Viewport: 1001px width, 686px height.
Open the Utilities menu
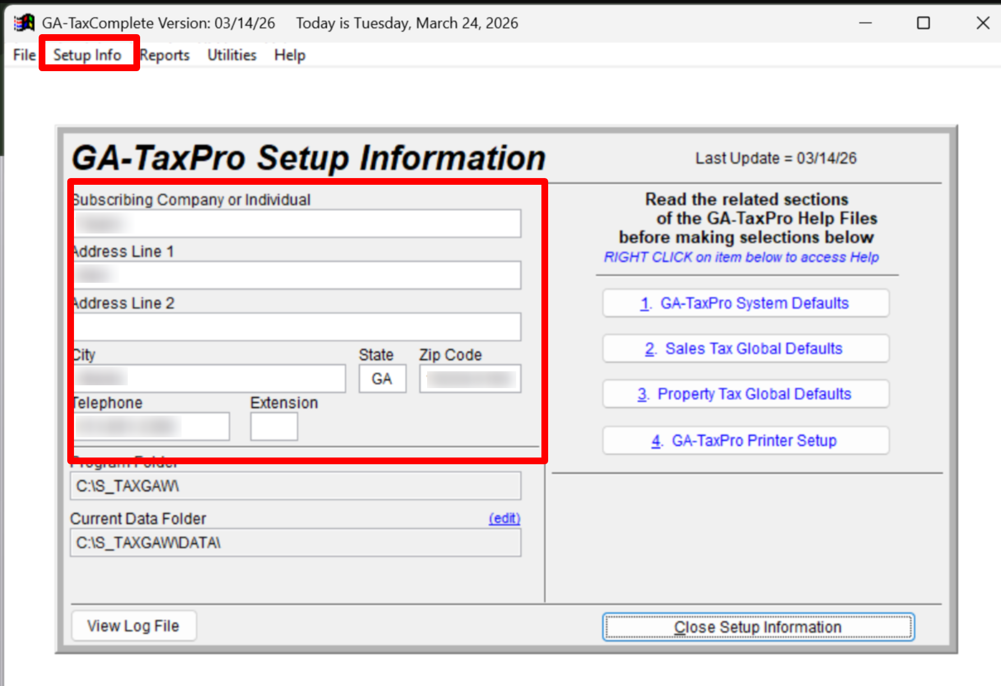click(x=232, y=55)
